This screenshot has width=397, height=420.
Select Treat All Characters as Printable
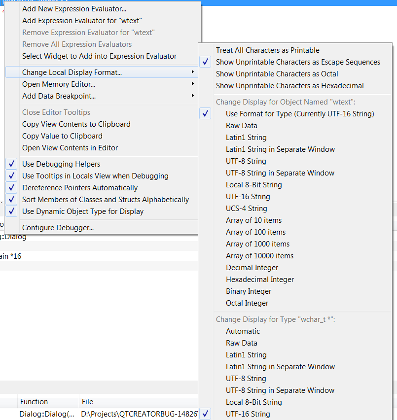(267, 50)
